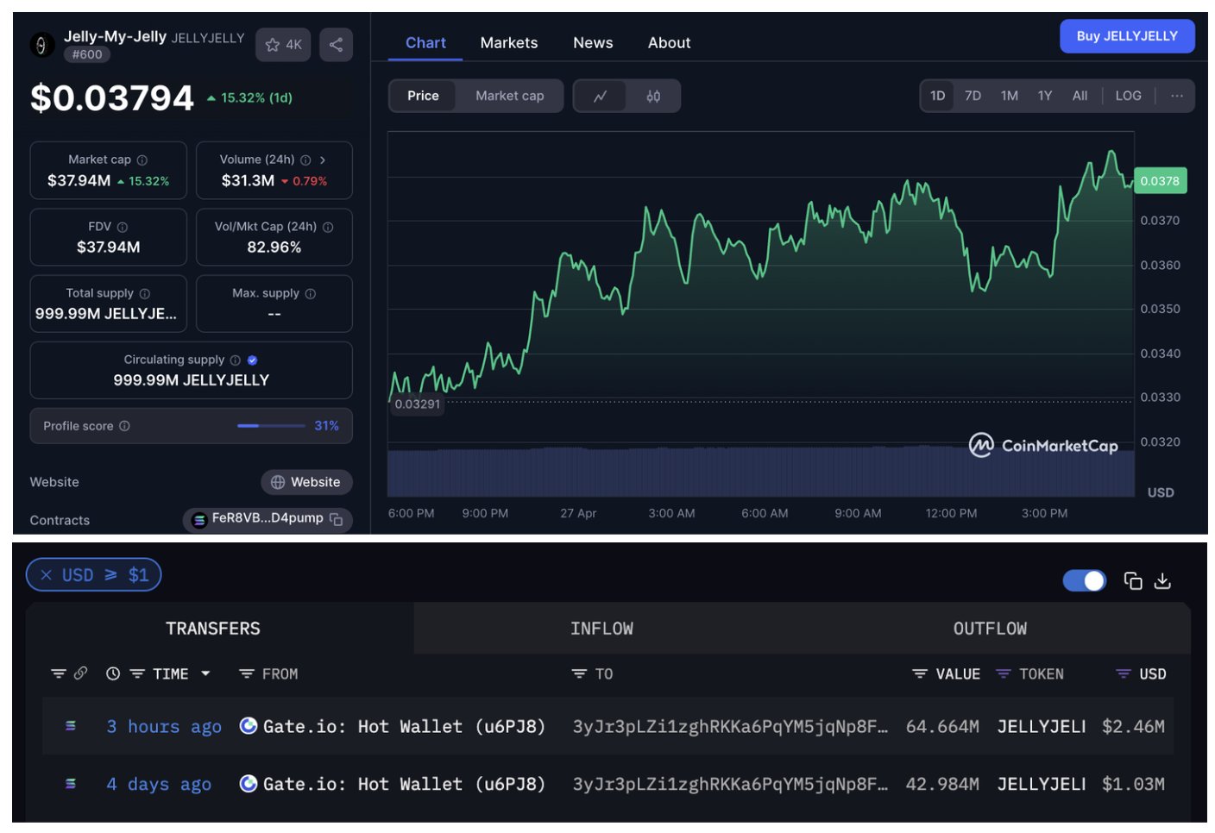Viewport: 1215px width, 833px height.
Task: Switch to the line chart icon
Action: pyautogui.click(x=601, y=96)
